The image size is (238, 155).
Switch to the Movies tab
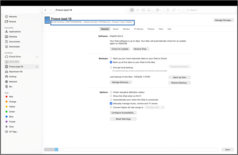tap(126, 29)
